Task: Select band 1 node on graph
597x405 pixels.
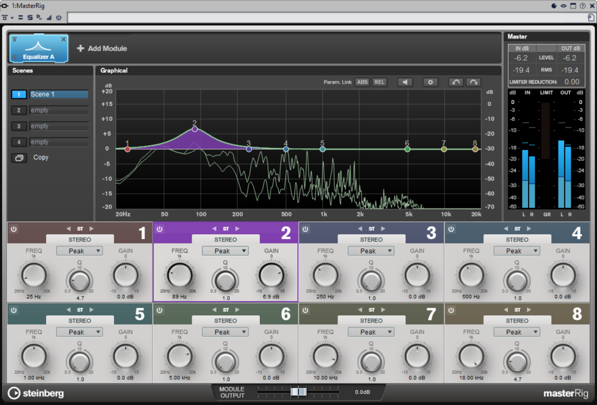Action: click(x=128, y=149)
